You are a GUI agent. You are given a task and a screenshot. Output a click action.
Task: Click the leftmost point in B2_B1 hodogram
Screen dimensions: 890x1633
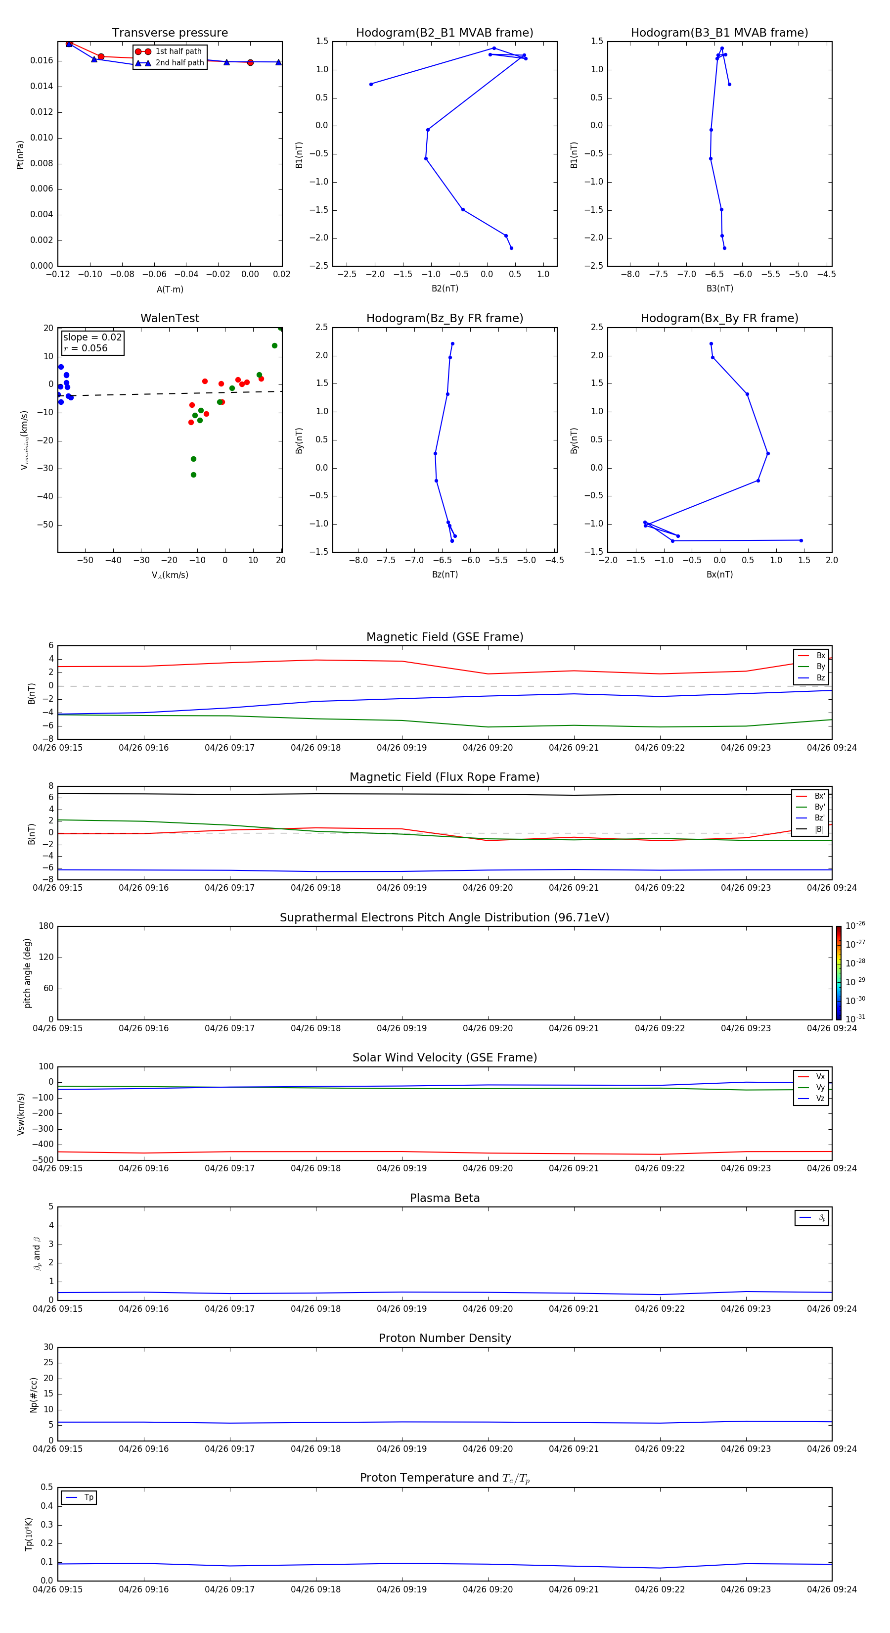tap(370, 84)
